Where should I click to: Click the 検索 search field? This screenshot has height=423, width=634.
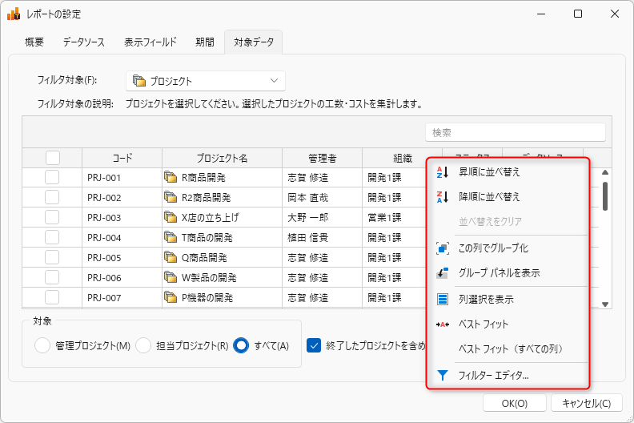coord(515,132)
